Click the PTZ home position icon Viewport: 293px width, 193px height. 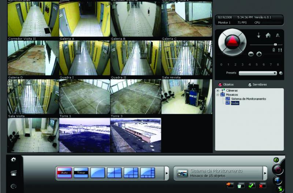(268, 35)
